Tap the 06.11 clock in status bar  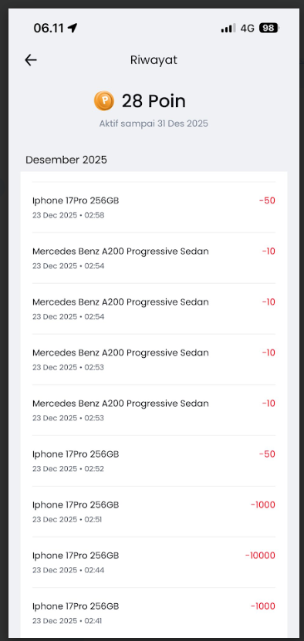click(x=49, y=28)
